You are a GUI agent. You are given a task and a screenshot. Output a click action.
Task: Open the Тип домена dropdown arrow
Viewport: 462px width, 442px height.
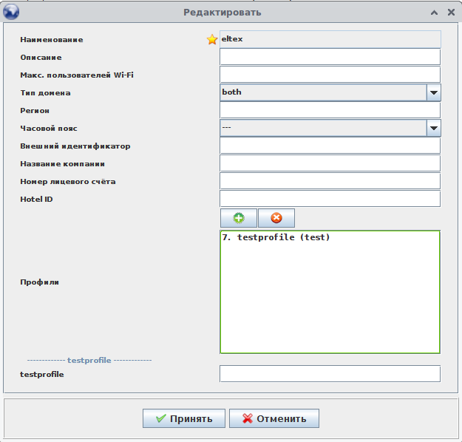[433, 92]
